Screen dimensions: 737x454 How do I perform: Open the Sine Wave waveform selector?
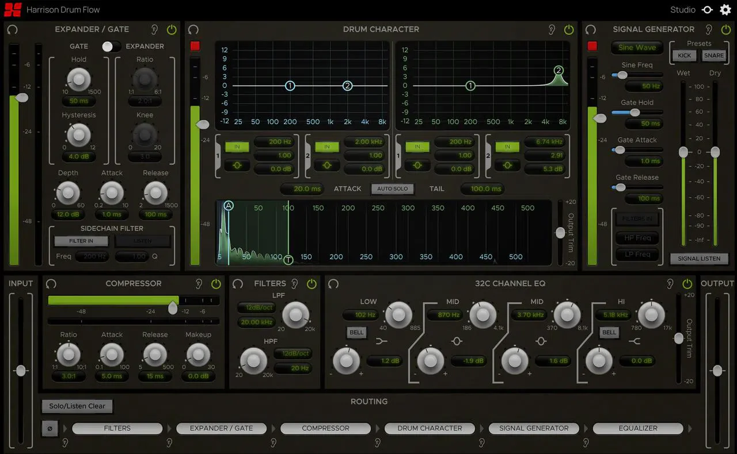point(637,48)
